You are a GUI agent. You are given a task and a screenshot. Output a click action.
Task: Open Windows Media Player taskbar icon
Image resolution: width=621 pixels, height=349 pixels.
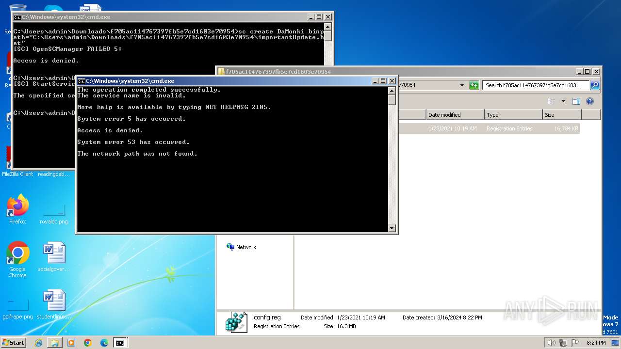pos(71,343)
